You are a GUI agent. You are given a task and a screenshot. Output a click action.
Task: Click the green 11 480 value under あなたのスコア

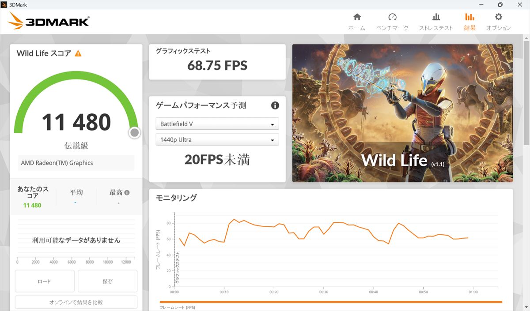pos(32,205)
